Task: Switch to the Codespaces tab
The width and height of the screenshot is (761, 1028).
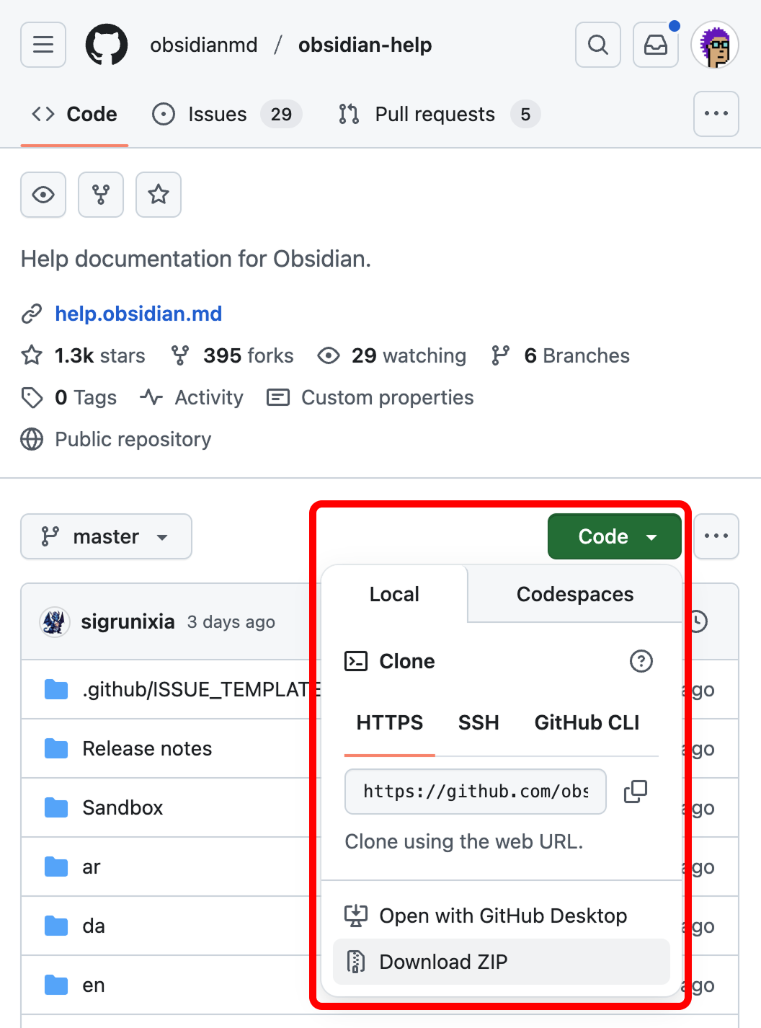Action: pos(574,594)
